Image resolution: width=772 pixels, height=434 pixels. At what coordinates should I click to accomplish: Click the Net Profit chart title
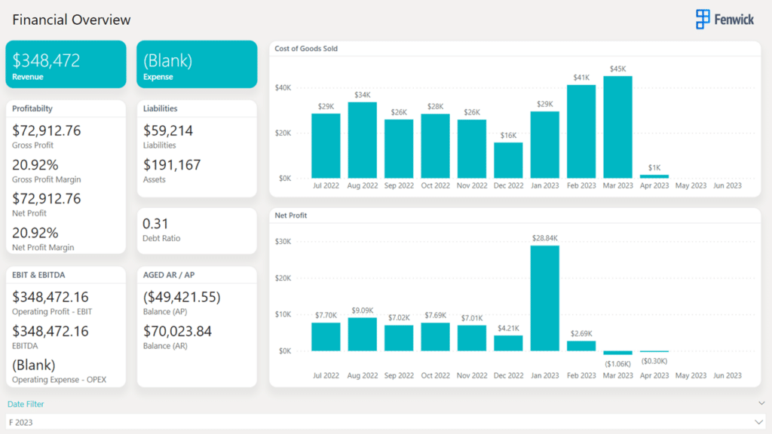point(290,215)
